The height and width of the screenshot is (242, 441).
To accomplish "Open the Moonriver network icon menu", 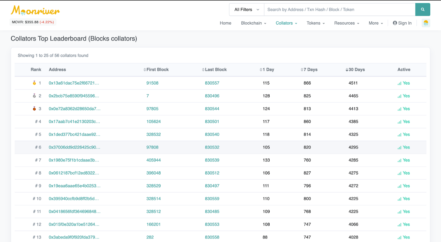I will coord(426,23).
